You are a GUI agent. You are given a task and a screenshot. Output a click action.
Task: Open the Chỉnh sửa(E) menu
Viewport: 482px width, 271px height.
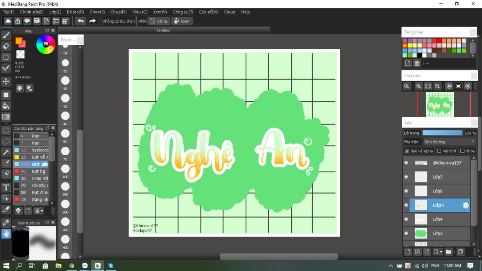click(32, 12)
